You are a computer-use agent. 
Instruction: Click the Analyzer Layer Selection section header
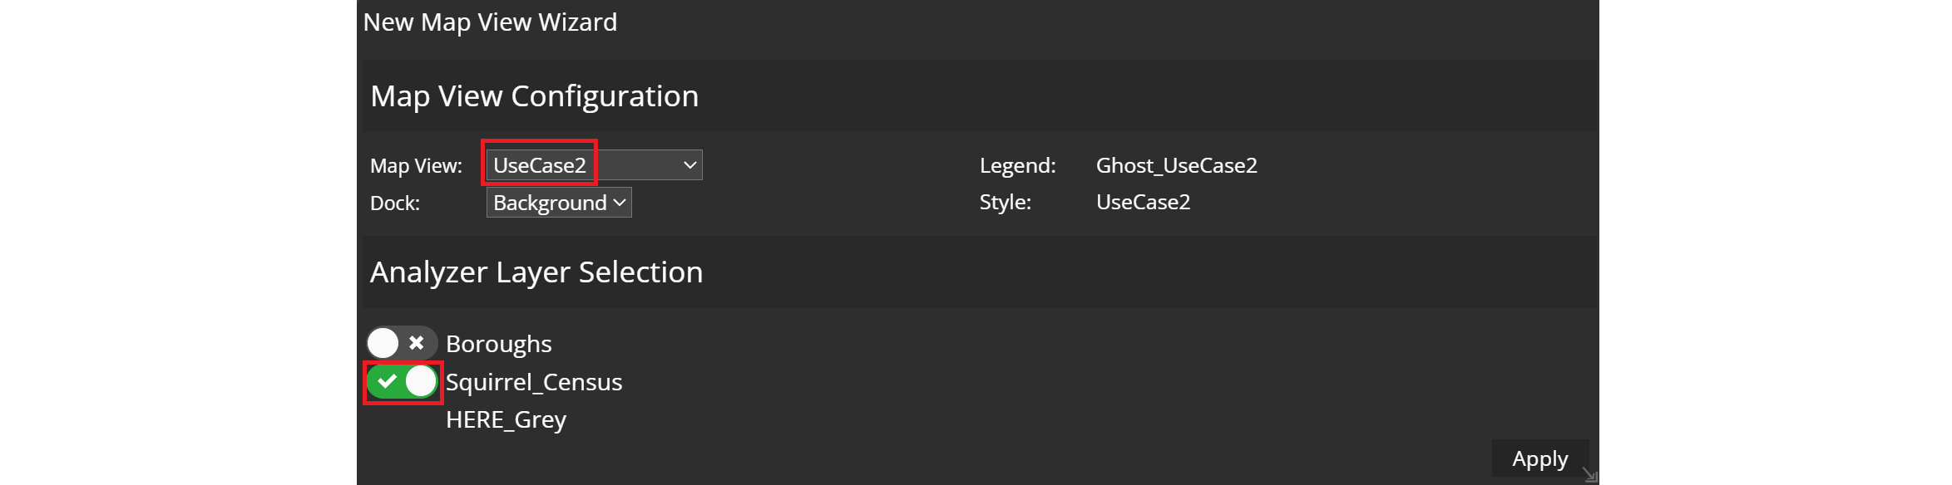[x=536, y=272]
